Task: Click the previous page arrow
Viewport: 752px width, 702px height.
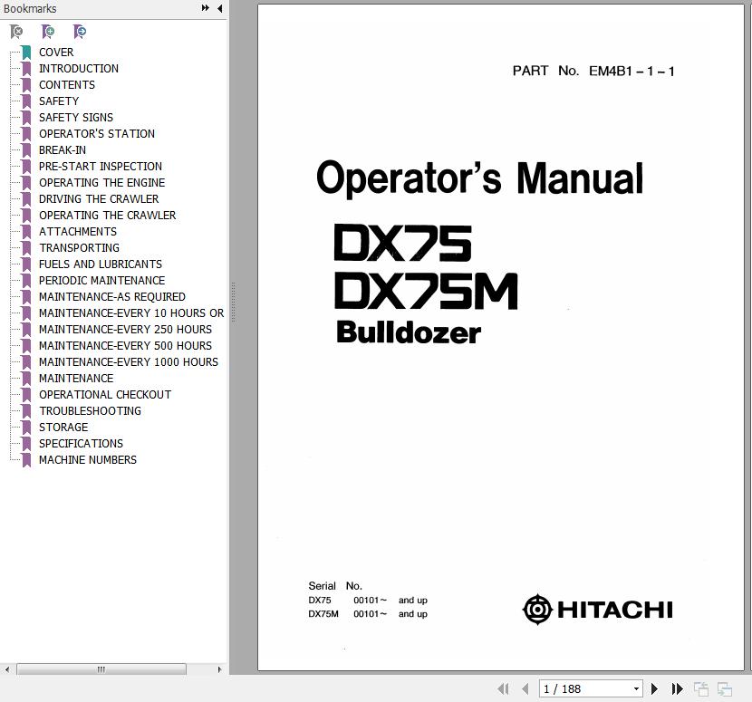Action: coord(525,689)
